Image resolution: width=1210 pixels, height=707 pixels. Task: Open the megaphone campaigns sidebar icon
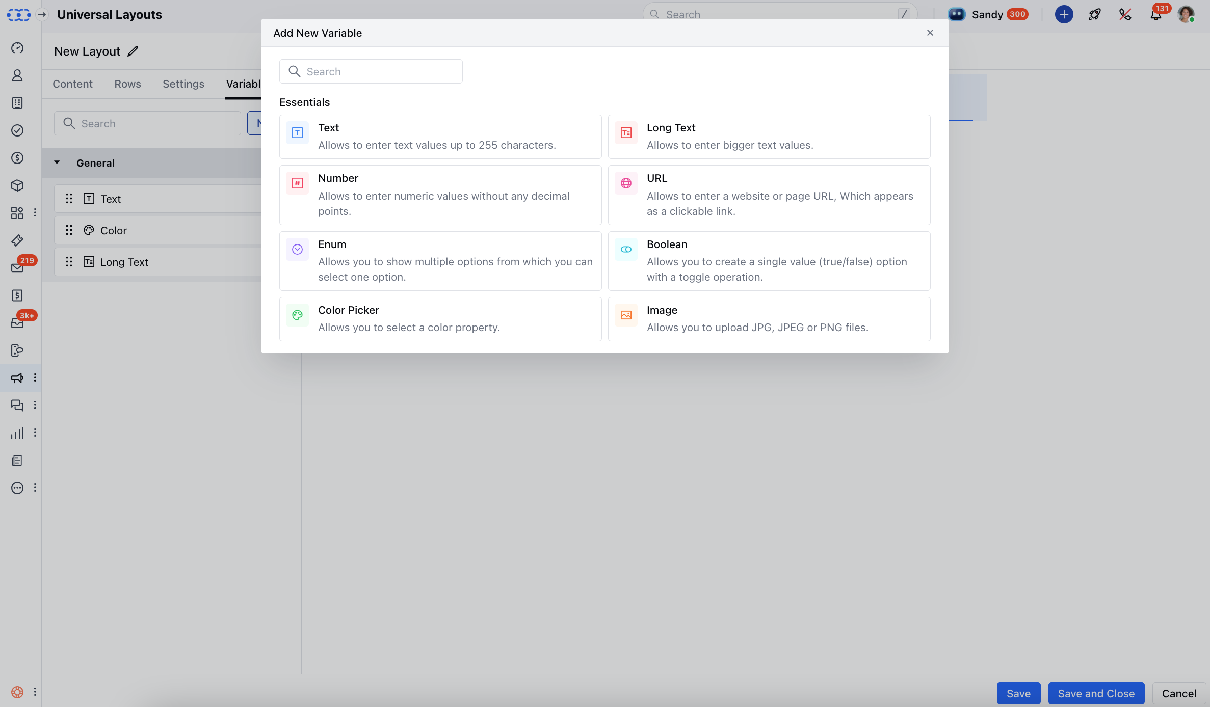tap(17, 378)
